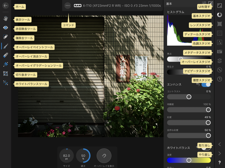The width and height of the screenshot is (225, 168).
Task: Select the Blemish Removal bandage tool
Action: point(5,37)
